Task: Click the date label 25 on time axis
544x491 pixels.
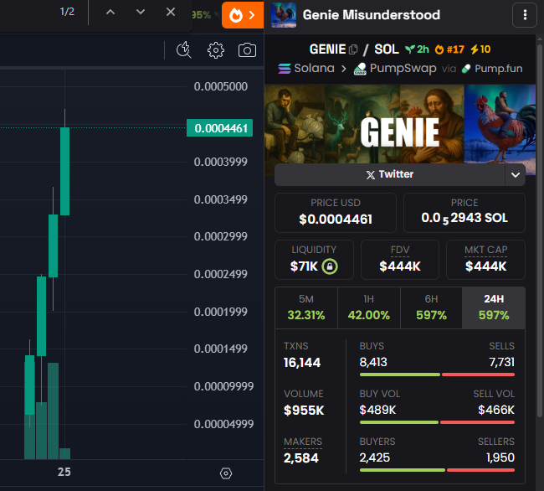Action: [x=64, y=472]
